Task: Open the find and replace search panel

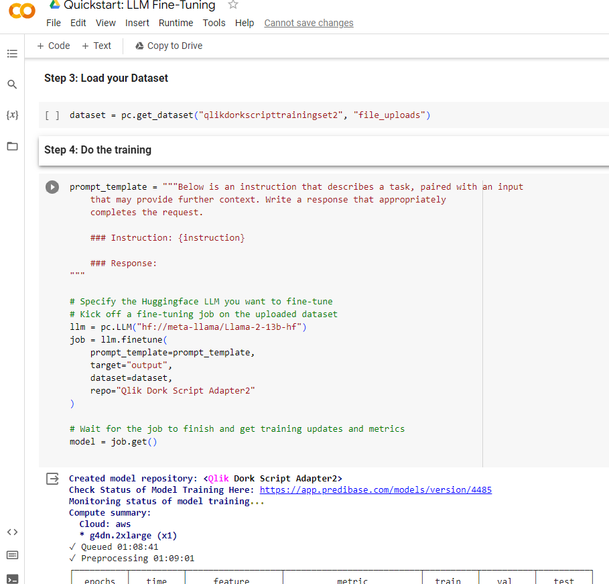Action: pyautogui.click(x=12, y=84)
